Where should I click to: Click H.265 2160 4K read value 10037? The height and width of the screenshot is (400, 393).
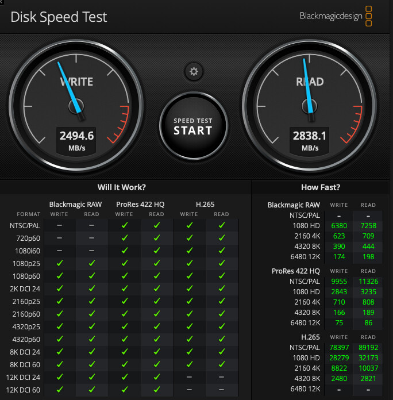click(368, 368)
